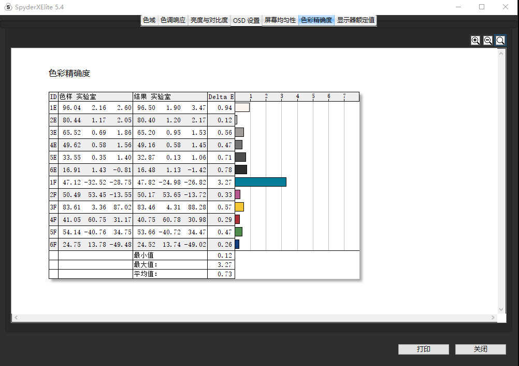Click the vertical scrollbar down arrow
Viewport: 519px width, 366px height.
[501, 309]
